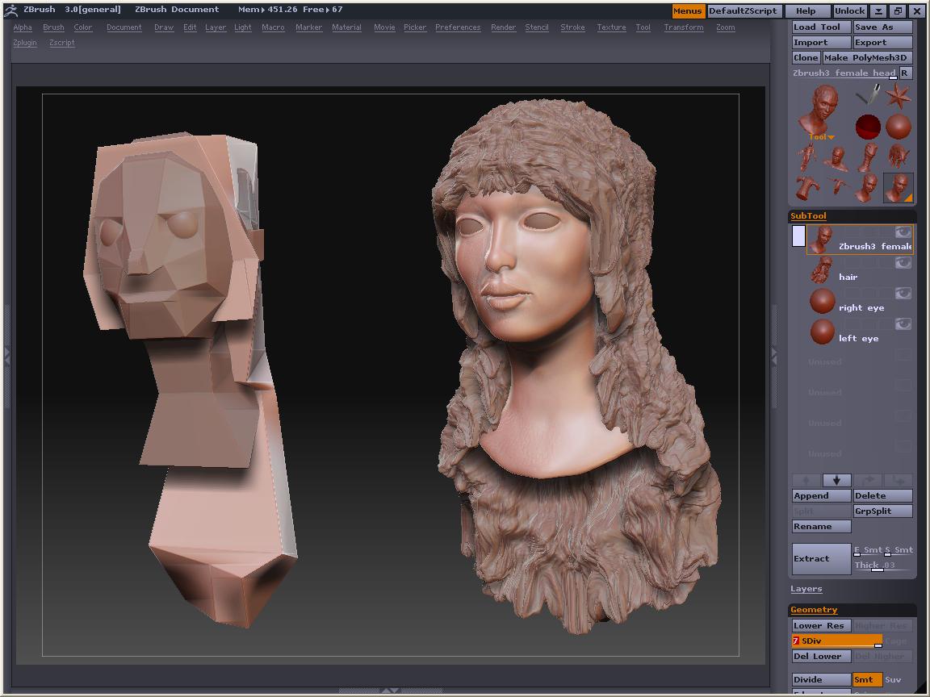Toggle the Suv option in Geometry
The height and width of the screenshot is (697, 930).
pos(893,680)
